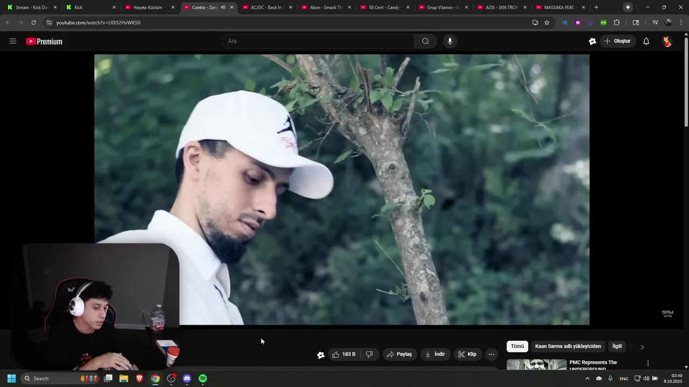Toggle microphone icon in system tray
The image size is (689, 387).
[610, 378]
